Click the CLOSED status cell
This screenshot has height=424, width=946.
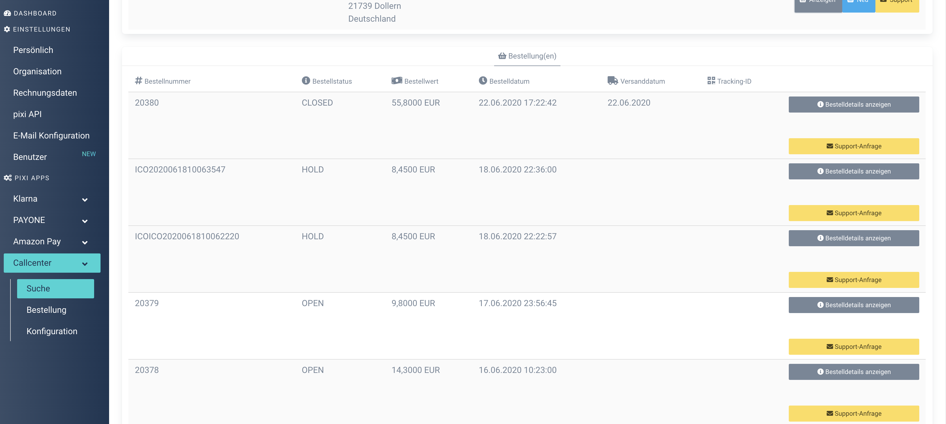click(x=317, y=103)
